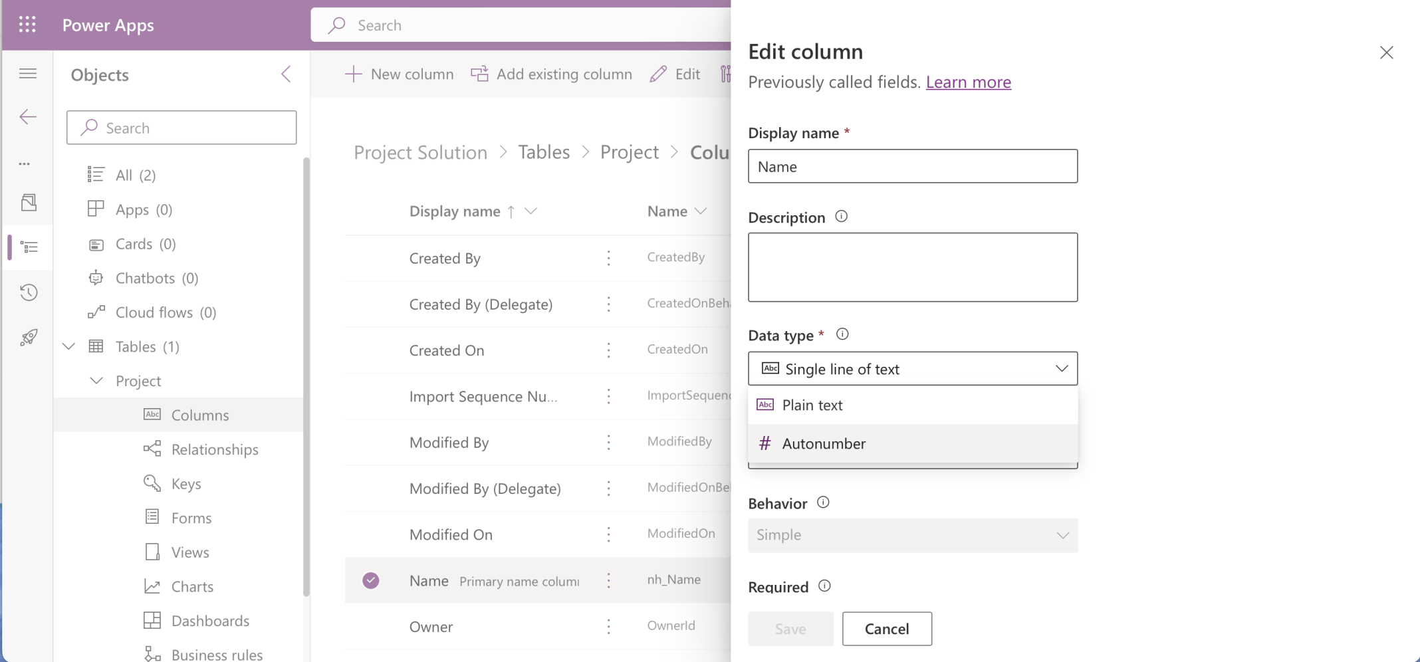The height and width of the screenshot is (662, 1420).
Task: Click the pages icon in left rail
Action: 28,203
